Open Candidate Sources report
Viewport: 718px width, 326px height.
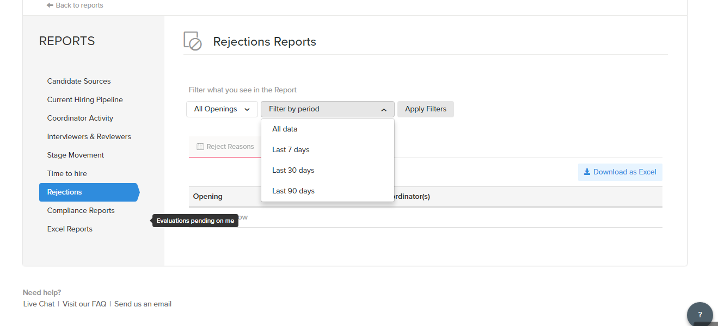click(79, 81)
